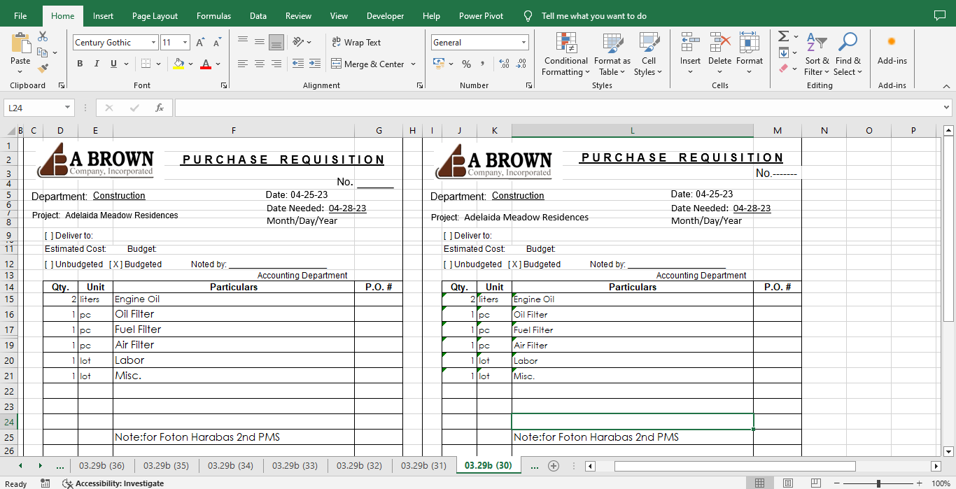Click the Cut scissors icon

pyautogui.click(x=43, y=36)
